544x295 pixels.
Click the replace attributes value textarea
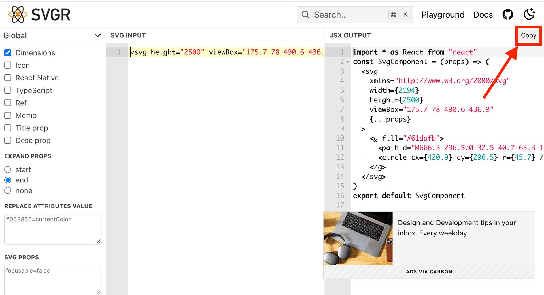click(x=53, y=229)
